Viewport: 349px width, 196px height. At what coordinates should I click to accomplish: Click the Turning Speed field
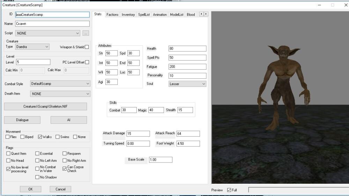[138, 143]
